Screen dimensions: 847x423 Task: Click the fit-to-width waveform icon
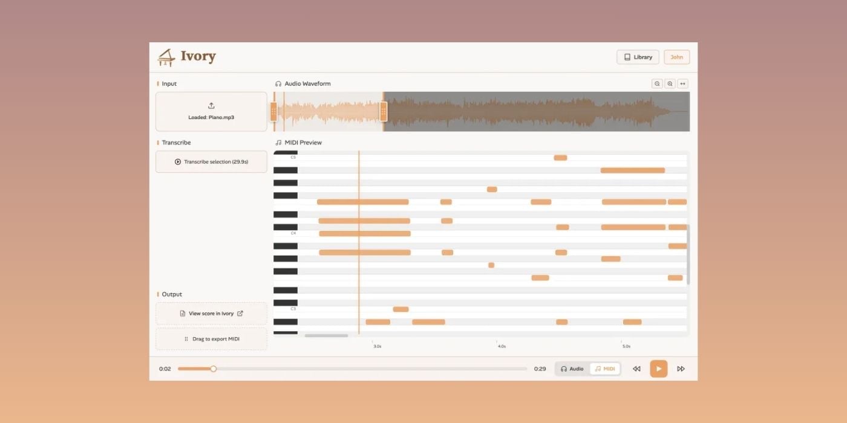[683, 84]
